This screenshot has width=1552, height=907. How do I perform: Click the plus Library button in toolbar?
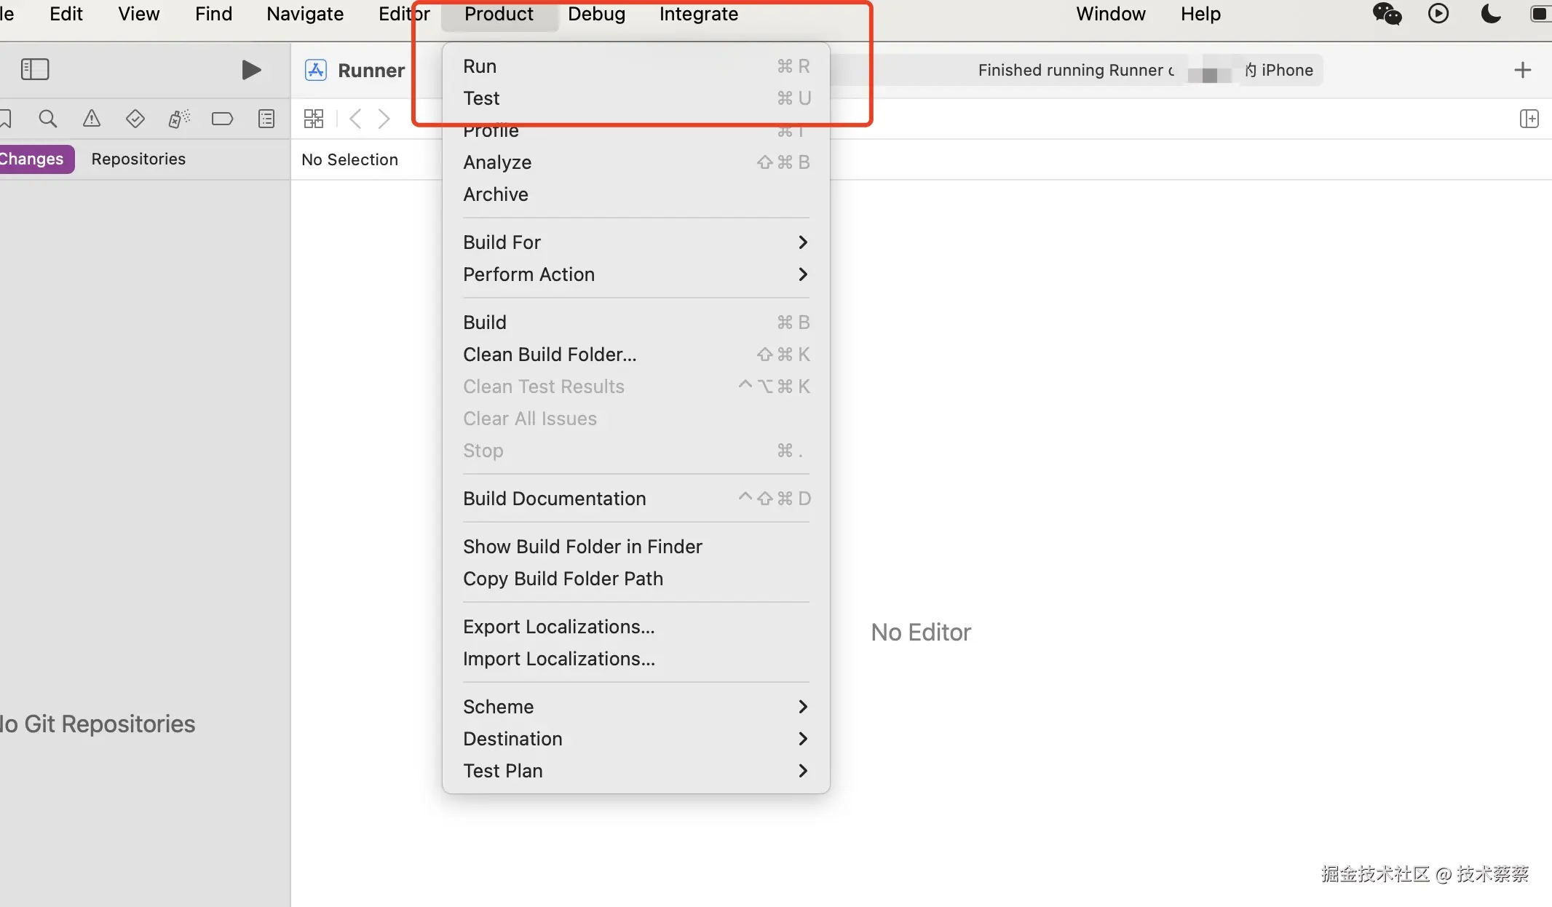pyautogui.click(x=1522, y=70)
